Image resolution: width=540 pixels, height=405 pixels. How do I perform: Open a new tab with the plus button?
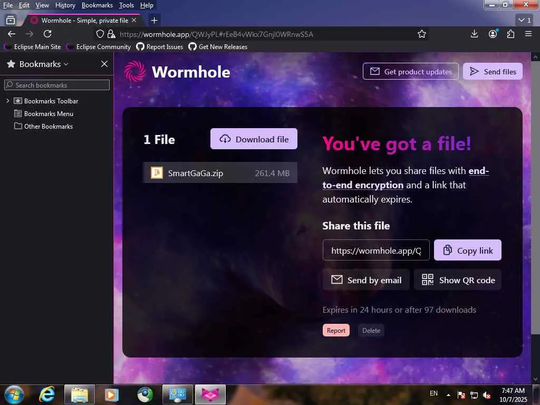tap(155, 21)
